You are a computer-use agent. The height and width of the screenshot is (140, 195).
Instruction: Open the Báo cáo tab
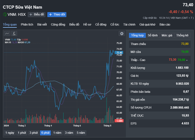pos(165,24)
